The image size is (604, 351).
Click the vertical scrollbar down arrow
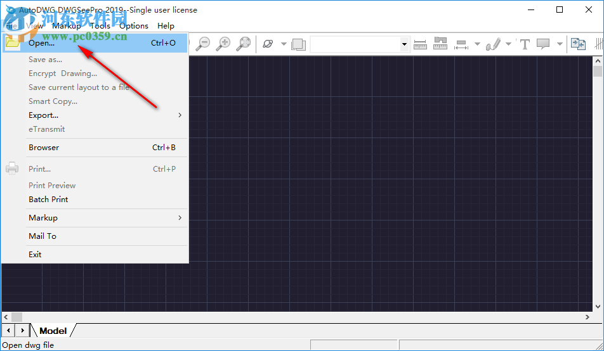pos(598,307)
